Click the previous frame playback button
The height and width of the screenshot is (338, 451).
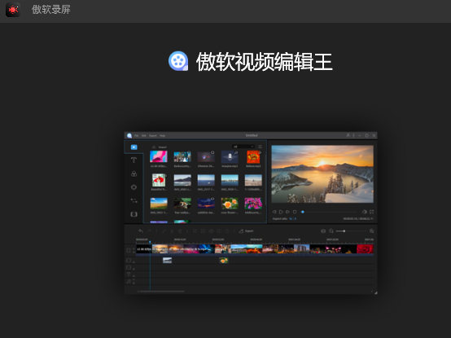(x=274, y=212)
